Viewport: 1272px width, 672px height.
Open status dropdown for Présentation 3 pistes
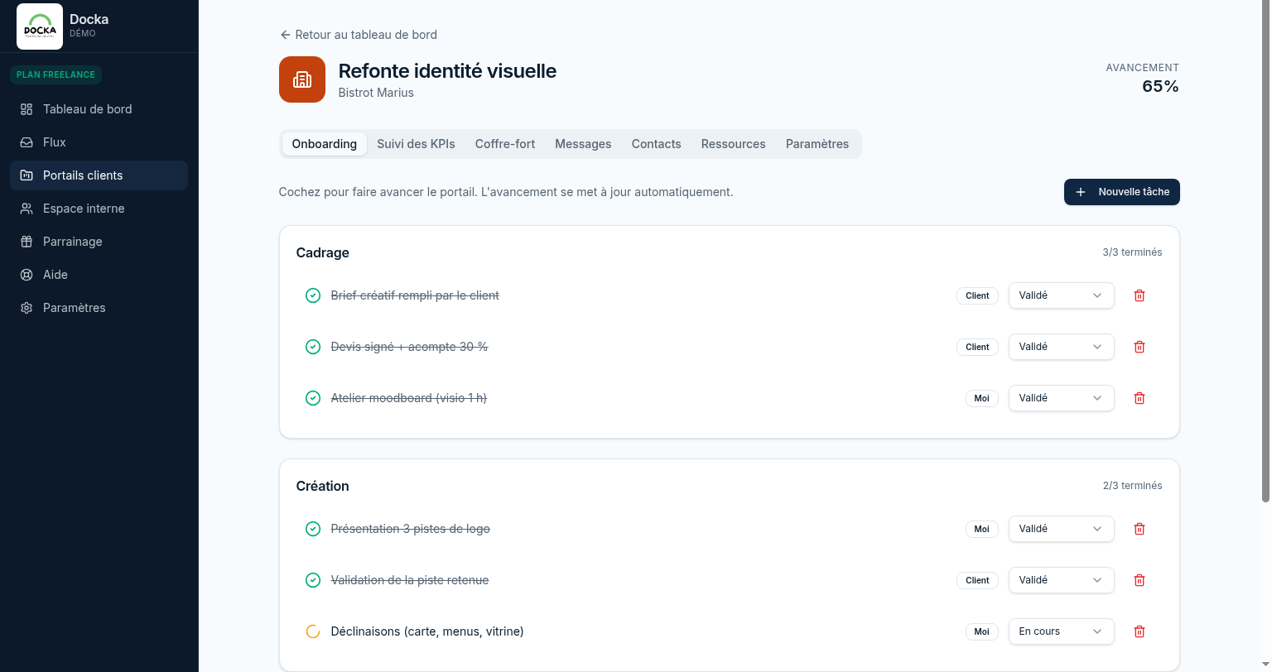click(1061, 529)
